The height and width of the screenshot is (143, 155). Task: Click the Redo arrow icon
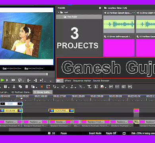(63, 87)
